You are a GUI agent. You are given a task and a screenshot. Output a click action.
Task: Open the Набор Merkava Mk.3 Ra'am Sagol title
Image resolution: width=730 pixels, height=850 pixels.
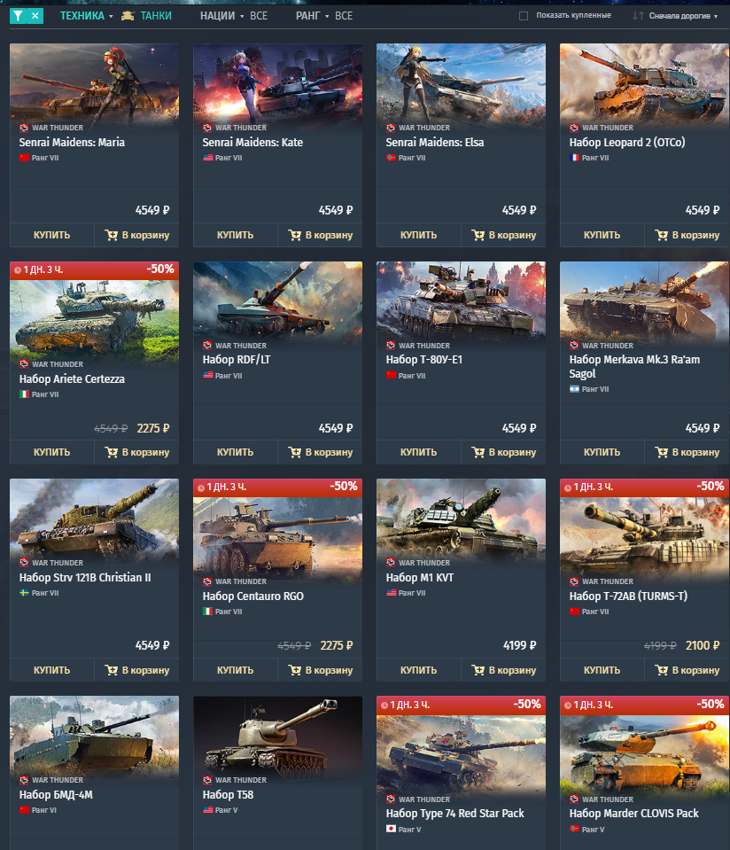click(x=634, y=366)
